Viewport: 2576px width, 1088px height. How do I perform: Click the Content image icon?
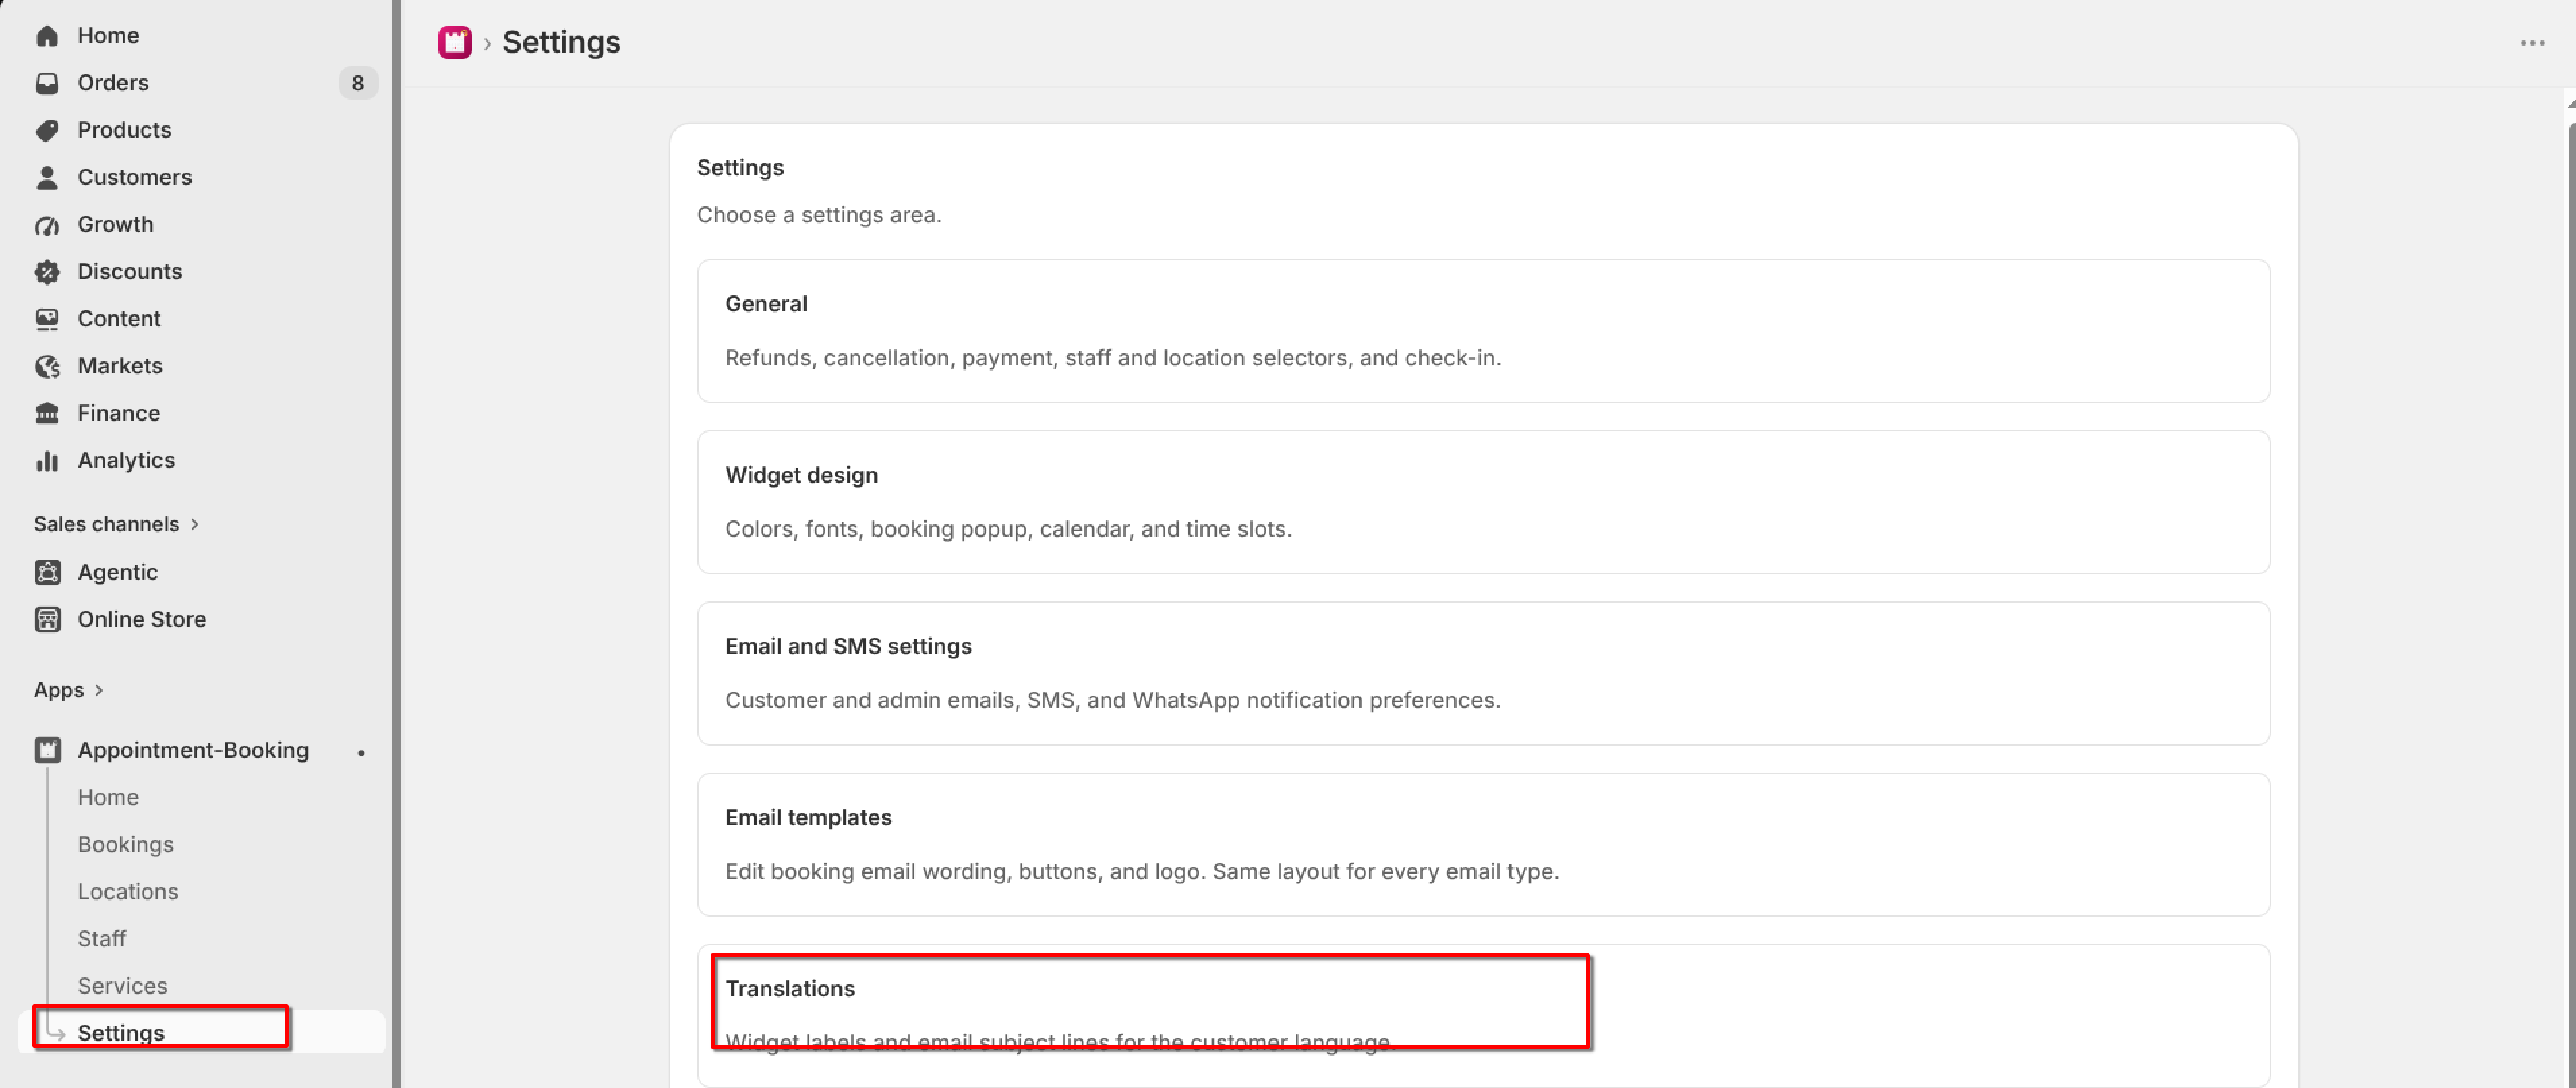tap(47, 319)
